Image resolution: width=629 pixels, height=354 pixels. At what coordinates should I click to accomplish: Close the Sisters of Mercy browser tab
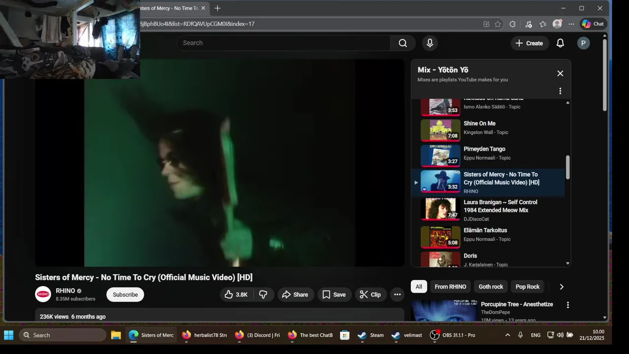(203, 8)
